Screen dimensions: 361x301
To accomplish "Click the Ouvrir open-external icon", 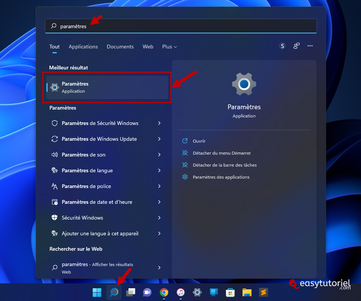I will (x=185, y=141).
